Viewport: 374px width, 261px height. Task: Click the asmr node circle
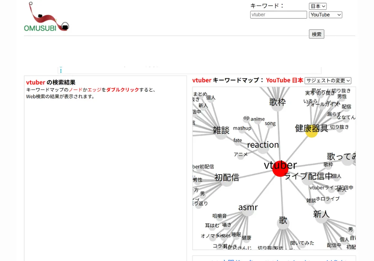[248, 210]
